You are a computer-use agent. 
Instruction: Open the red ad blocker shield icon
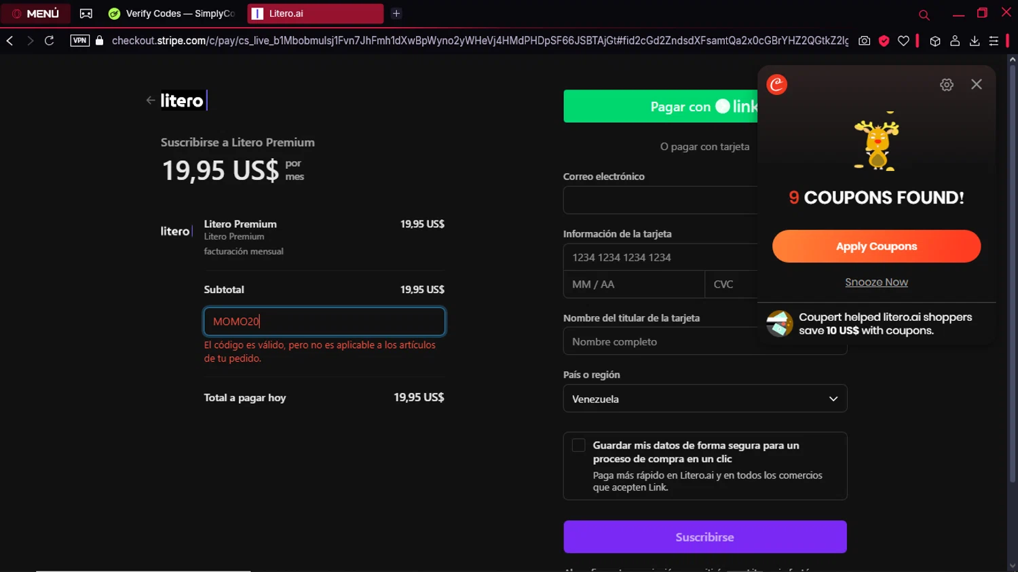[x=884, y=41]
